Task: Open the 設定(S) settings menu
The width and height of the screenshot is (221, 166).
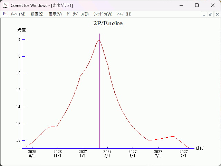Action: click(37, 14)
